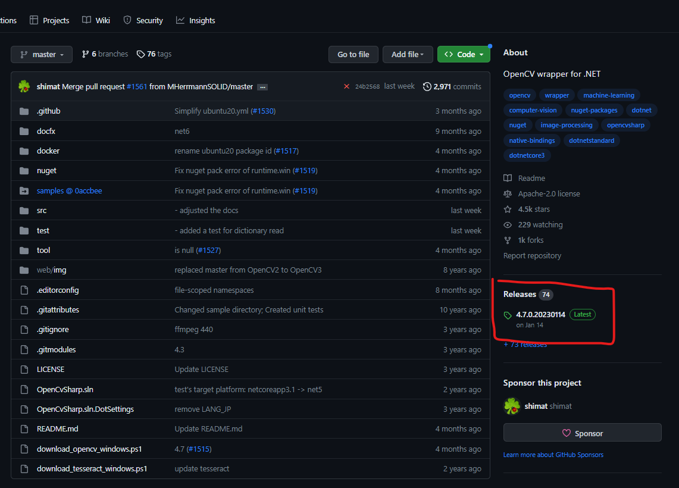Open OpenCvSharp.sln file
679x488 pixels.
(65, 390)
